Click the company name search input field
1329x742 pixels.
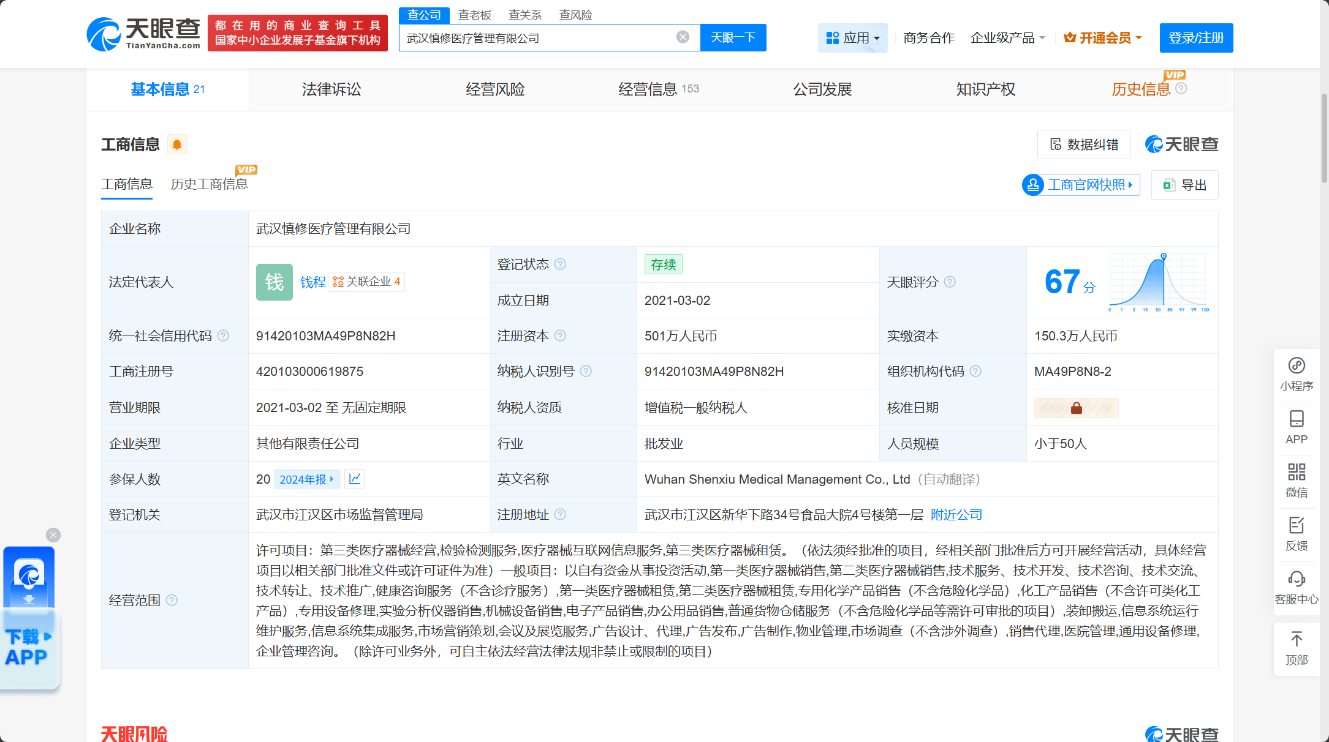(539, 38)
